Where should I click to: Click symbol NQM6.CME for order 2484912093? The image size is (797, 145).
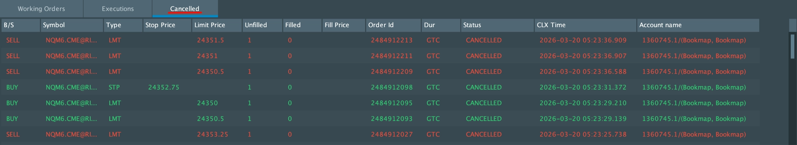tap(71, 119)
